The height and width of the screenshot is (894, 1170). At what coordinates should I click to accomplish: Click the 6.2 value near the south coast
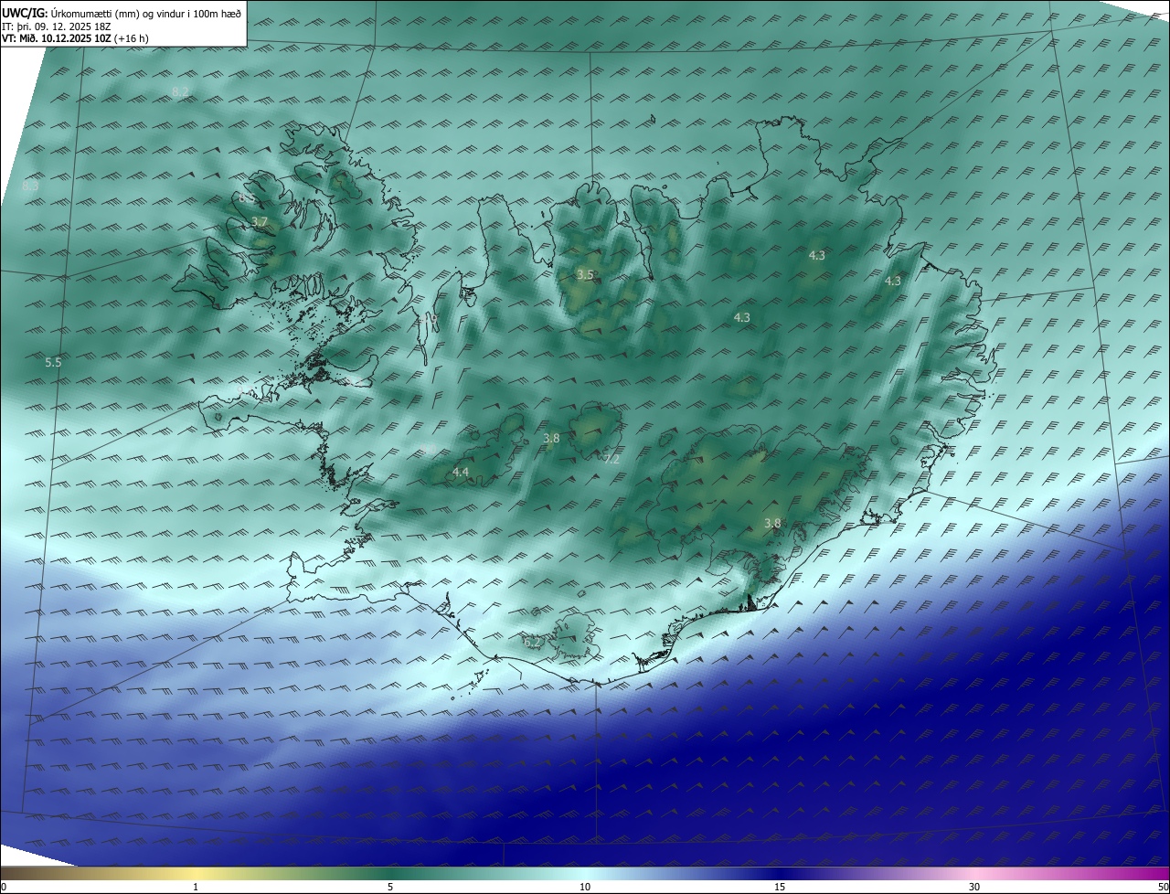click(x=532, y=644)
